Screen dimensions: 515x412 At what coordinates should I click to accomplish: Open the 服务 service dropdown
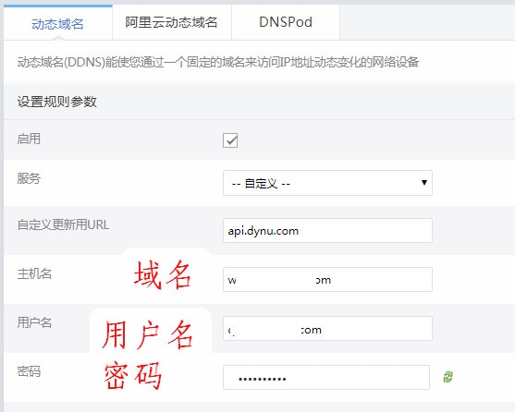click(327, 183)
